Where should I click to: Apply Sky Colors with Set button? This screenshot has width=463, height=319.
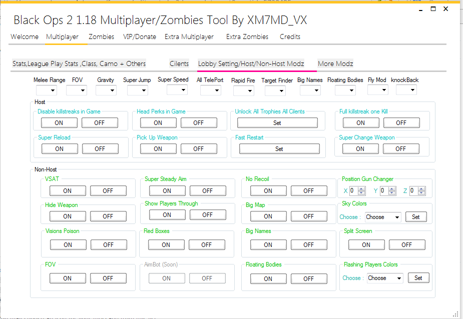point(416,217)
